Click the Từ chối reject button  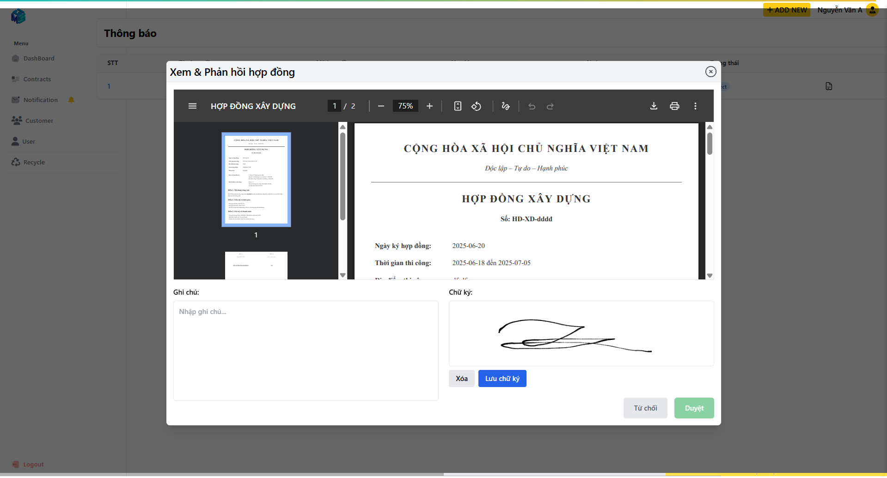coord(645,408)
